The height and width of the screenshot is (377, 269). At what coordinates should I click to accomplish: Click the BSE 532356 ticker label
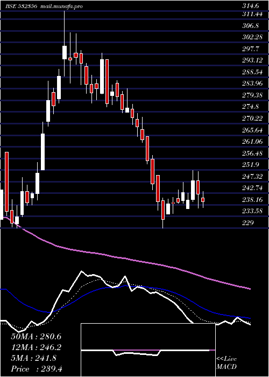pyautogui.click(x=21, y=6)
